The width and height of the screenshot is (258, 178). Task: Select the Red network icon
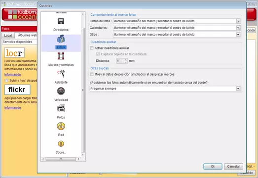point(61,126)
